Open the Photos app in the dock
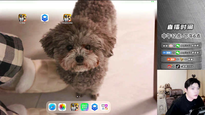This screenshot has height=115, width=205. coord(62,107)
